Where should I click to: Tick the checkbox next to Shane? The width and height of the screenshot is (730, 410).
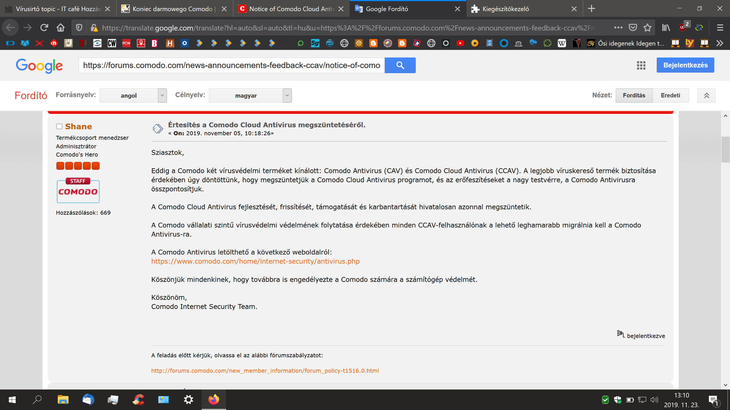tap(59, 126)
